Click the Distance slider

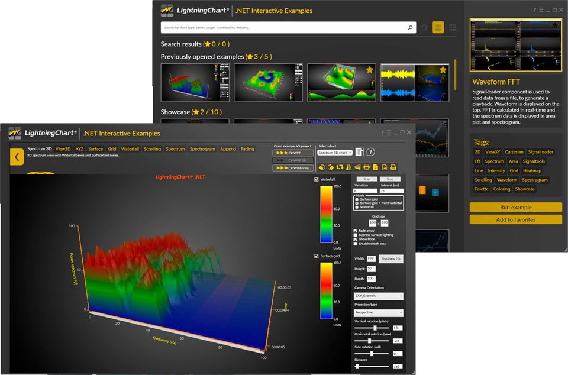(x=372, y=367)
